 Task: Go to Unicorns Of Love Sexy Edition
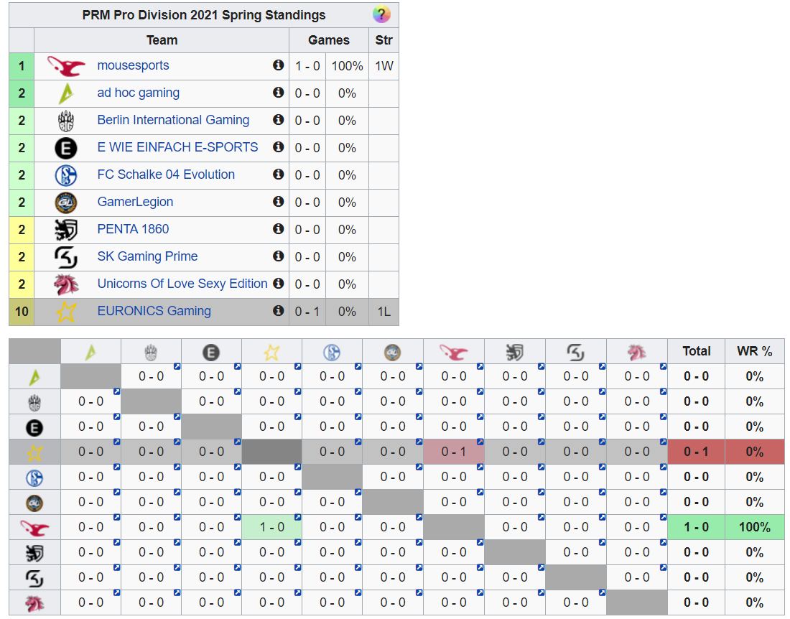pos(182,284)
